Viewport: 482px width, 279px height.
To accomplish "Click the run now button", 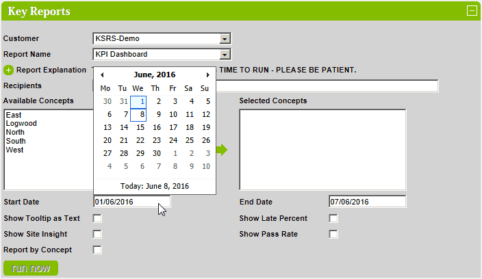I will pos(31,268).
